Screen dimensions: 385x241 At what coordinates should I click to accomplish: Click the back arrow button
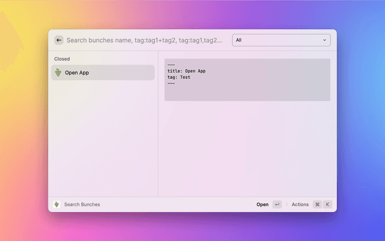(x=58, y=40)
